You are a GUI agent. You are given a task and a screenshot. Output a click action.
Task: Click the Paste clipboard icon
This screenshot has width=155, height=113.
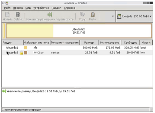93,15
